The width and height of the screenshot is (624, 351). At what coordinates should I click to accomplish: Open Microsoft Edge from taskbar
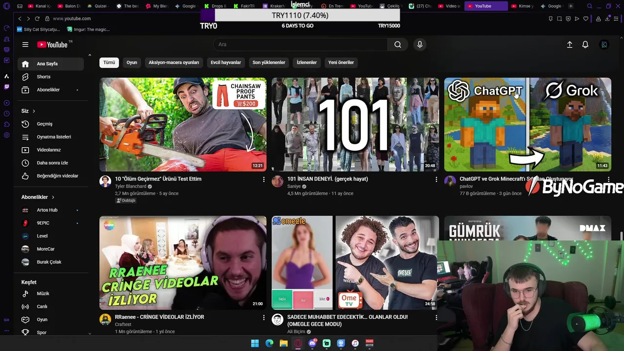[x=269, y=343]
